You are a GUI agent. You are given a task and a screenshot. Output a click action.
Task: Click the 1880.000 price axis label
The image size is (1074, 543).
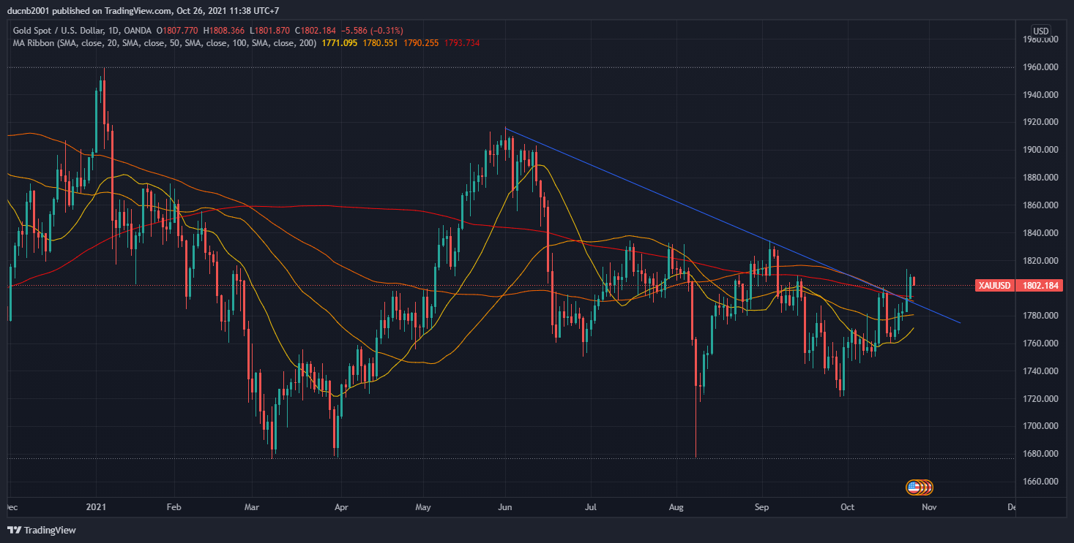pos(1039,178)
